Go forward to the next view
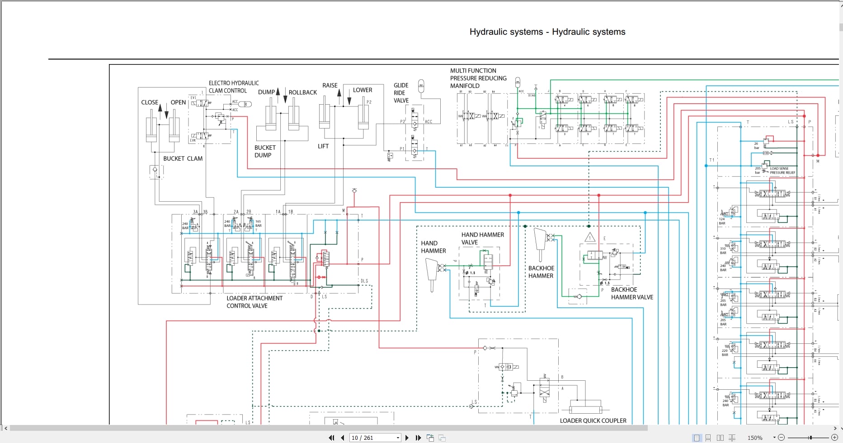The width and height of the screenshot is (843, 443). click(x=442, y=438)
